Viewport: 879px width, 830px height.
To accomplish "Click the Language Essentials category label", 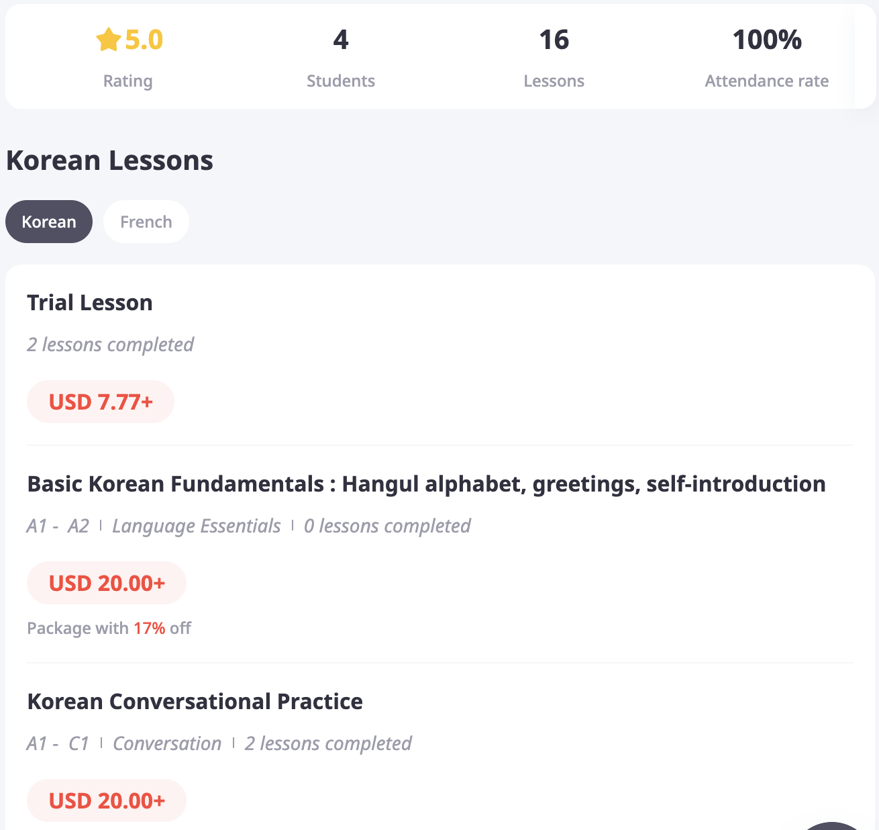I will pos(196,526).
